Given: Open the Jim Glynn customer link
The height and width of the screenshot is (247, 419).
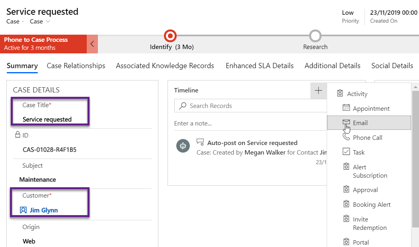Looking at the screenshot, I should tap(44, 210).
